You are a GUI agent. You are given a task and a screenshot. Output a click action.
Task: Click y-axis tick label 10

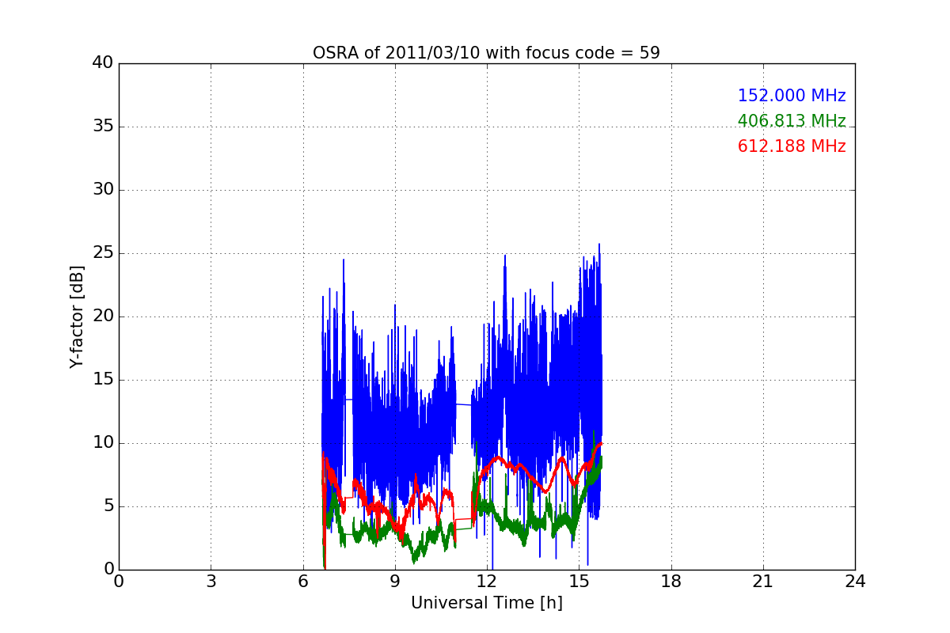[103, 443]
